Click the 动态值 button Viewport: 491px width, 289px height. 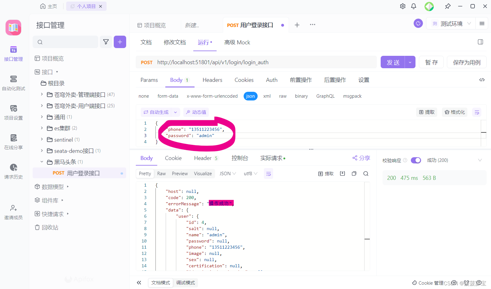[196, 112]
